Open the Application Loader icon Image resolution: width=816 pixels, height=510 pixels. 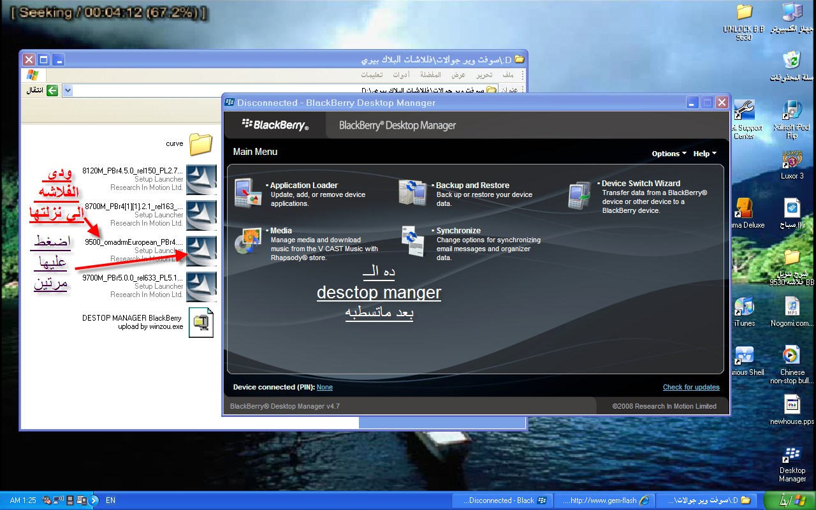(248, 194)
